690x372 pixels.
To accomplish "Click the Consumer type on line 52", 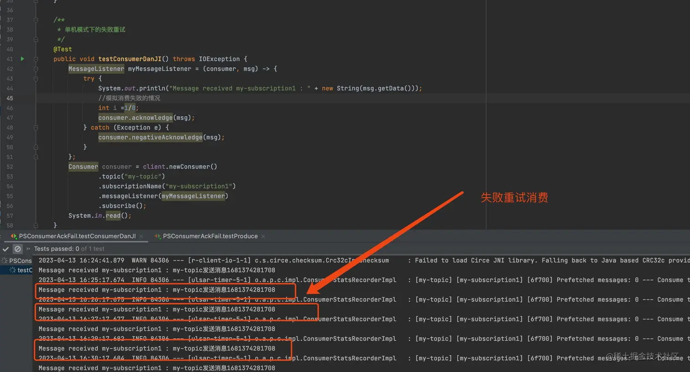I will pyautogui.click(x=83, y=167).
